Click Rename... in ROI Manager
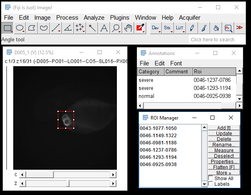Viewport: 251px width, 195px height. coord(224,144)
